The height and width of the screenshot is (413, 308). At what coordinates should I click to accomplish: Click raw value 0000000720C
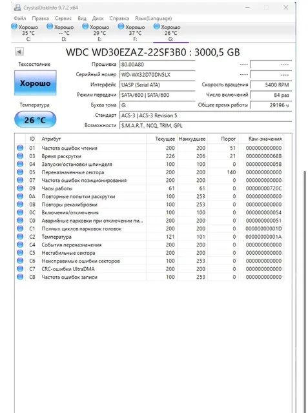point(263,188)
